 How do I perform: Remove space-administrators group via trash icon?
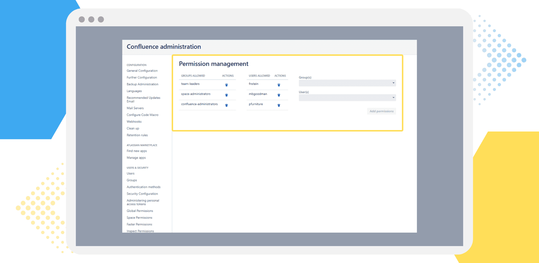[226, 95]
